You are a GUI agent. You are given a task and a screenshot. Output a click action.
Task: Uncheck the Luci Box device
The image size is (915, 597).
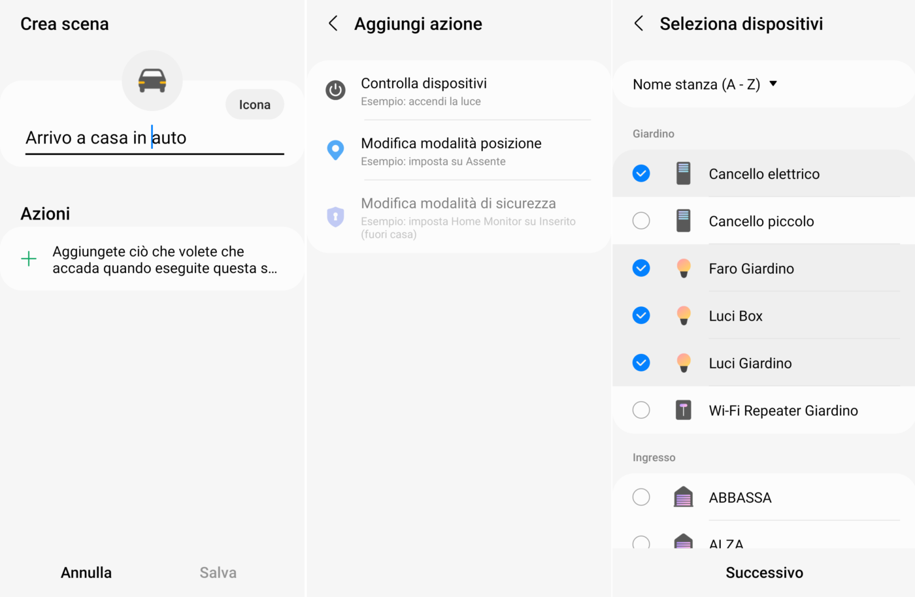click(x=641, y=315)
